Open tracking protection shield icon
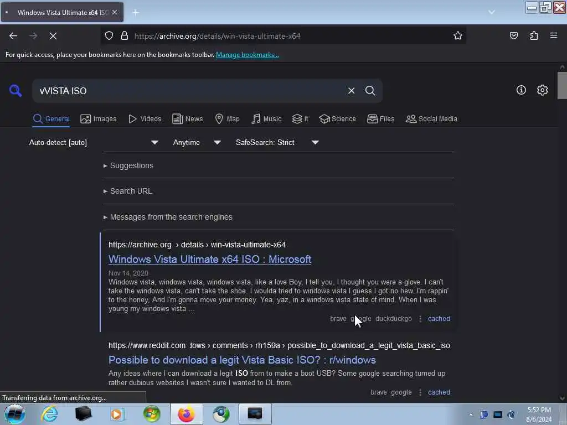Viewport: 567px width, 425px height. coord(109,36)
